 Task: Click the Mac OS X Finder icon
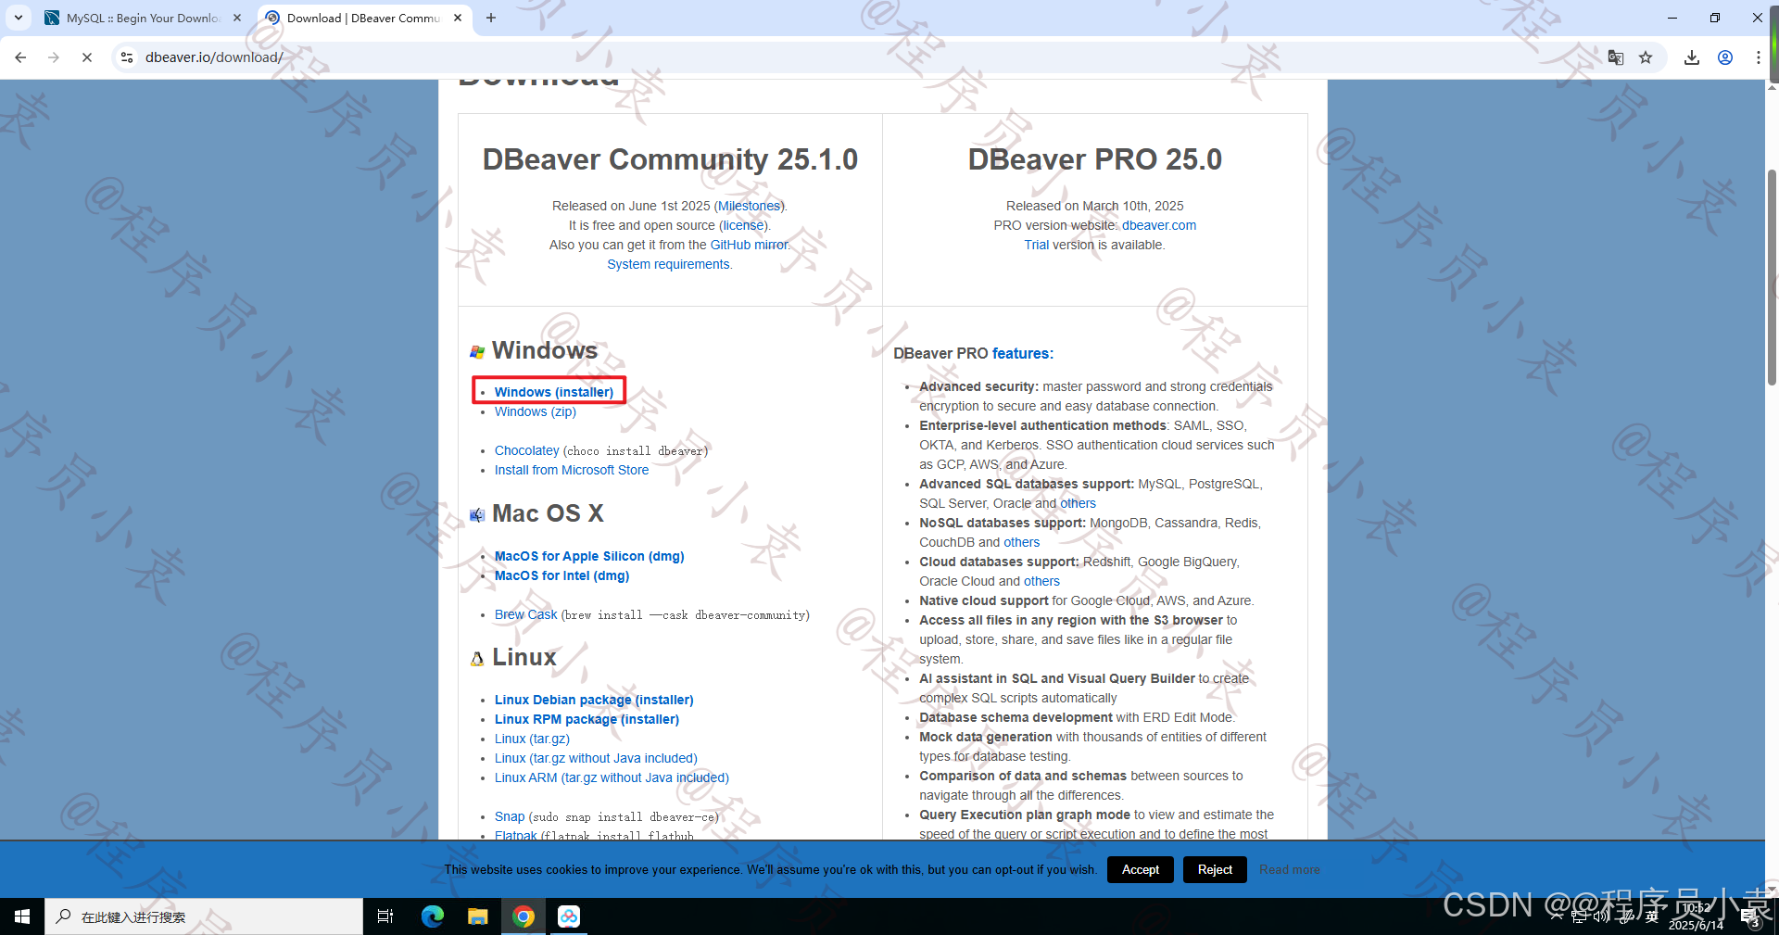coord(477,515)
